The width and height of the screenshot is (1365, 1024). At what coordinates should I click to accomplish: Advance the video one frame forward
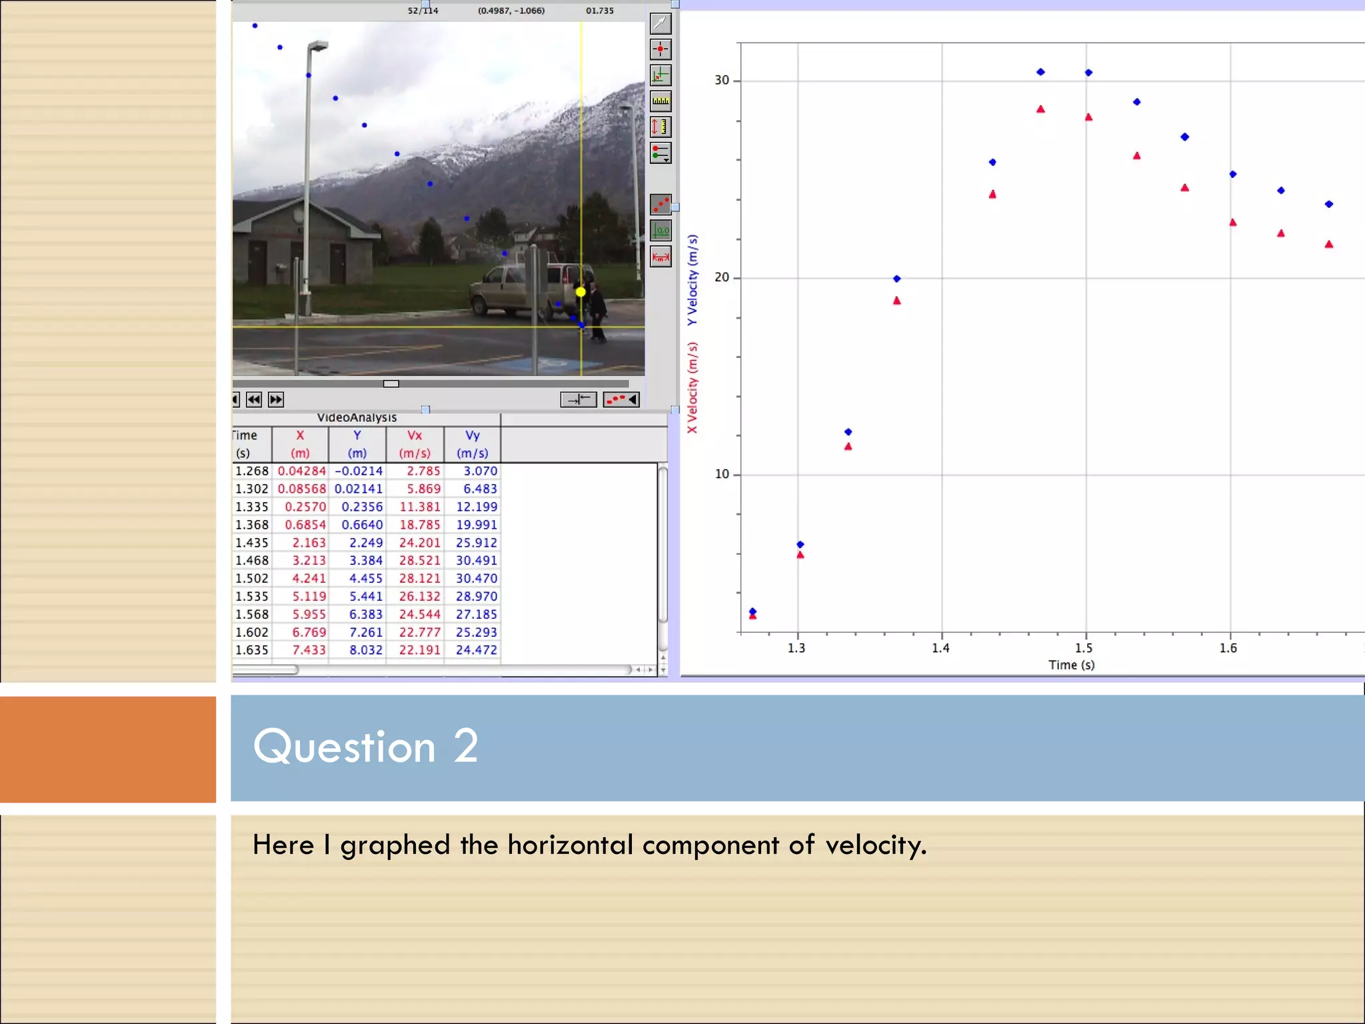(276, 399)
